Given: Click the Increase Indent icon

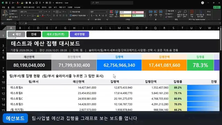Looking at the screenshot, I should pos(66,15).
